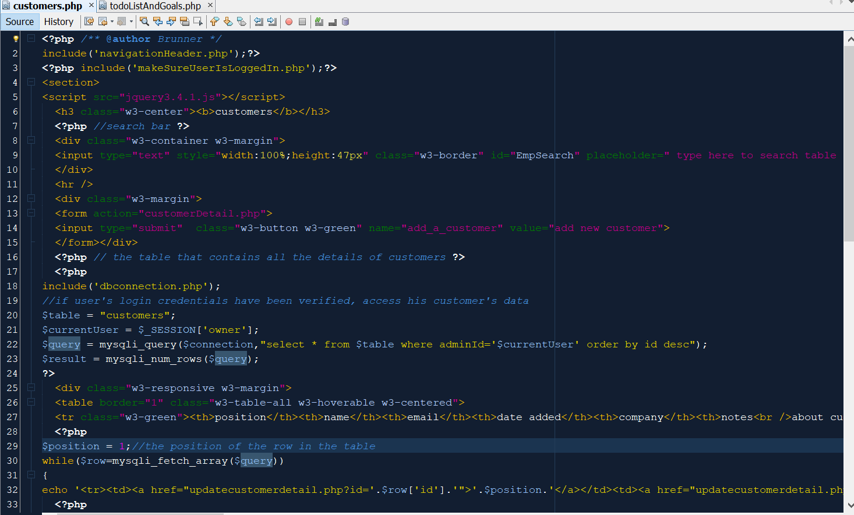This screenshot has height=515, width=854.
Task: Click line number 9 in the gutter
Action: click(x=15, y=155)
